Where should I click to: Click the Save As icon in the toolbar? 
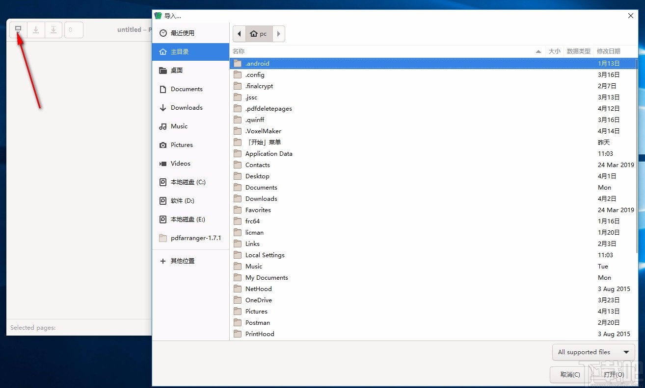[x=54, y=29]
